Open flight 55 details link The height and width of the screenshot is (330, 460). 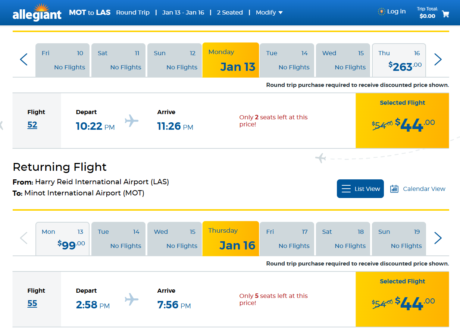32,304
